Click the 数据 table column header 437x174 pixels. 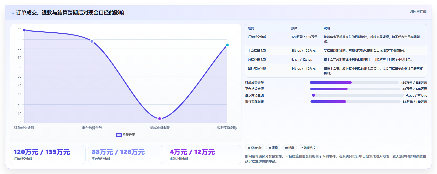pyautogui.click(x=294, y=28)
